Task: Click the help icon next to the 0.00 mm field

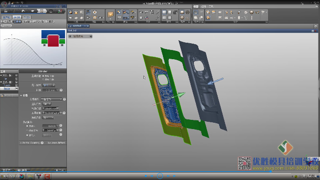Action: tap(61, 90)
